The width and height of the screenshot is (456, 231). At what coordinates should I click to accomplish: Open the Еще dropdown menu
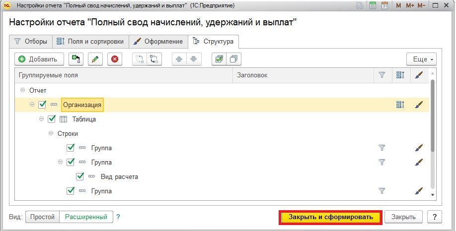click(421, 59)
